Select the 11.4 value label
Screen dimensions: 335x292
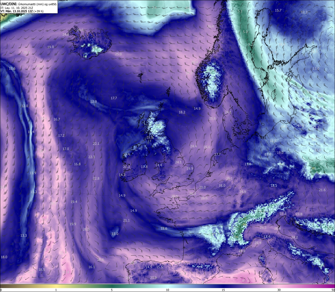tap(126, 155)
